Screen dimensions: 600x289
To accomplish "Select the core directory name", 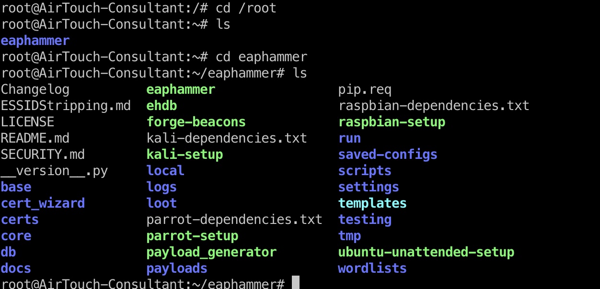I will [16, 236].
